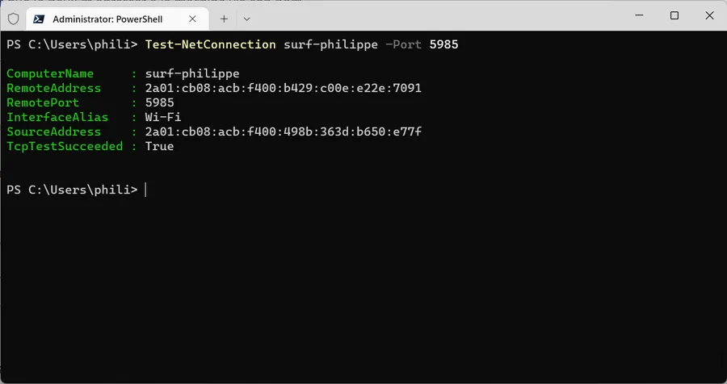Image resolution: width=727 pixels, height=384 pixels.
Task: Open a new tab with the plus button
Action: coord(224,19)
